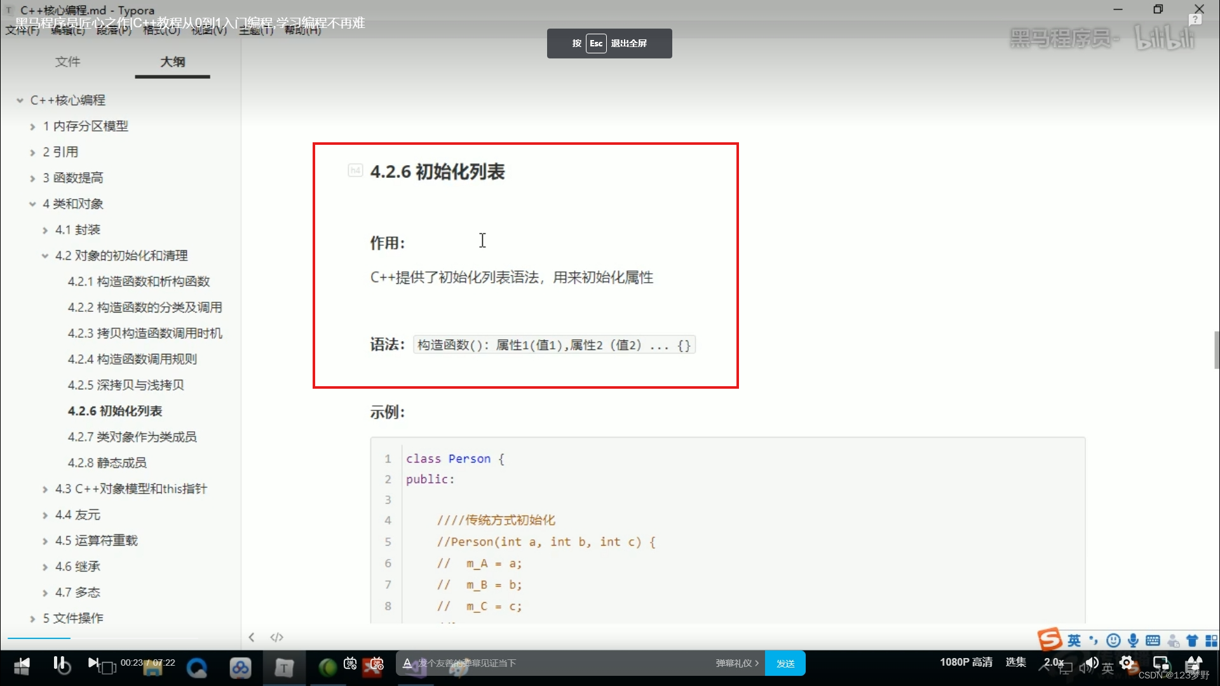Click the danmaku send button 发送
The width and height of the screenshot is (1220, 686).
783,662
